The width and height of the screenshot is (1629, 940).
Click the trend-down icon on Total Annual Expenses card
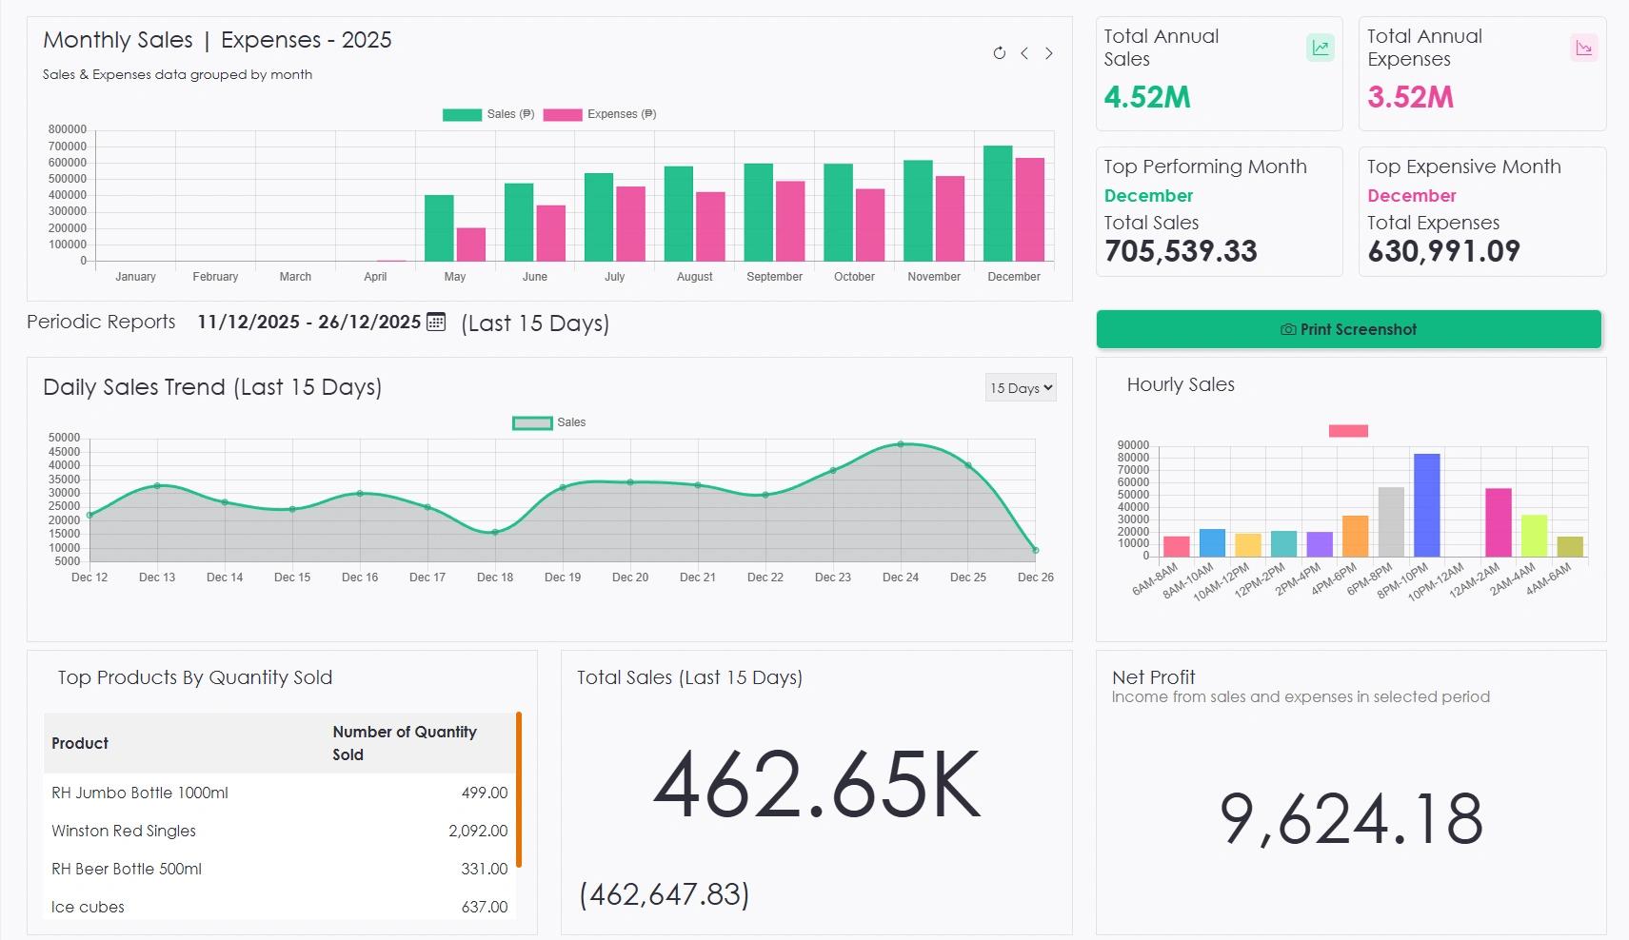coord(1584,47)
